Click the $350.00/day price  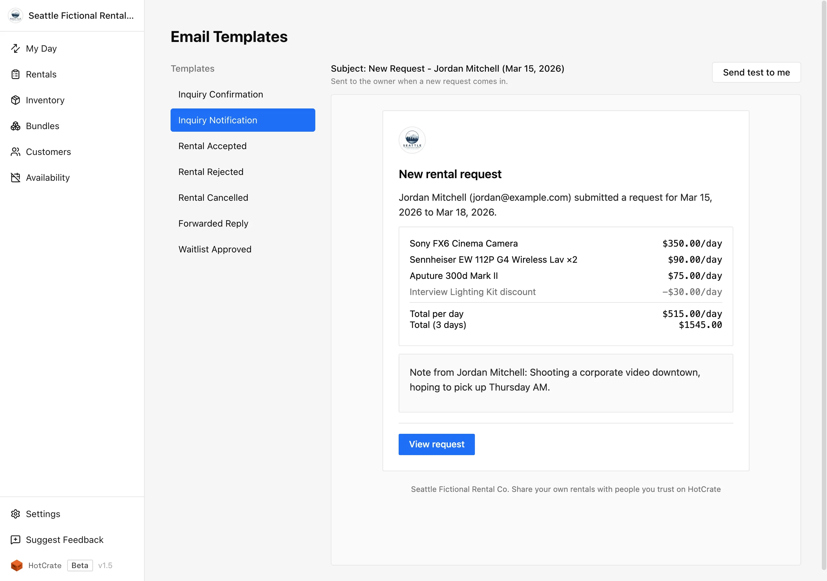coord(692,243)
